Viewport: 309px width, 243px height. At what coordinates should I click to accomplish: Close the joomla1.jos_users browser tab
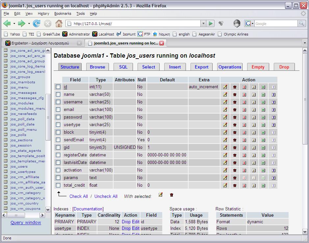(x=162, y=43)
